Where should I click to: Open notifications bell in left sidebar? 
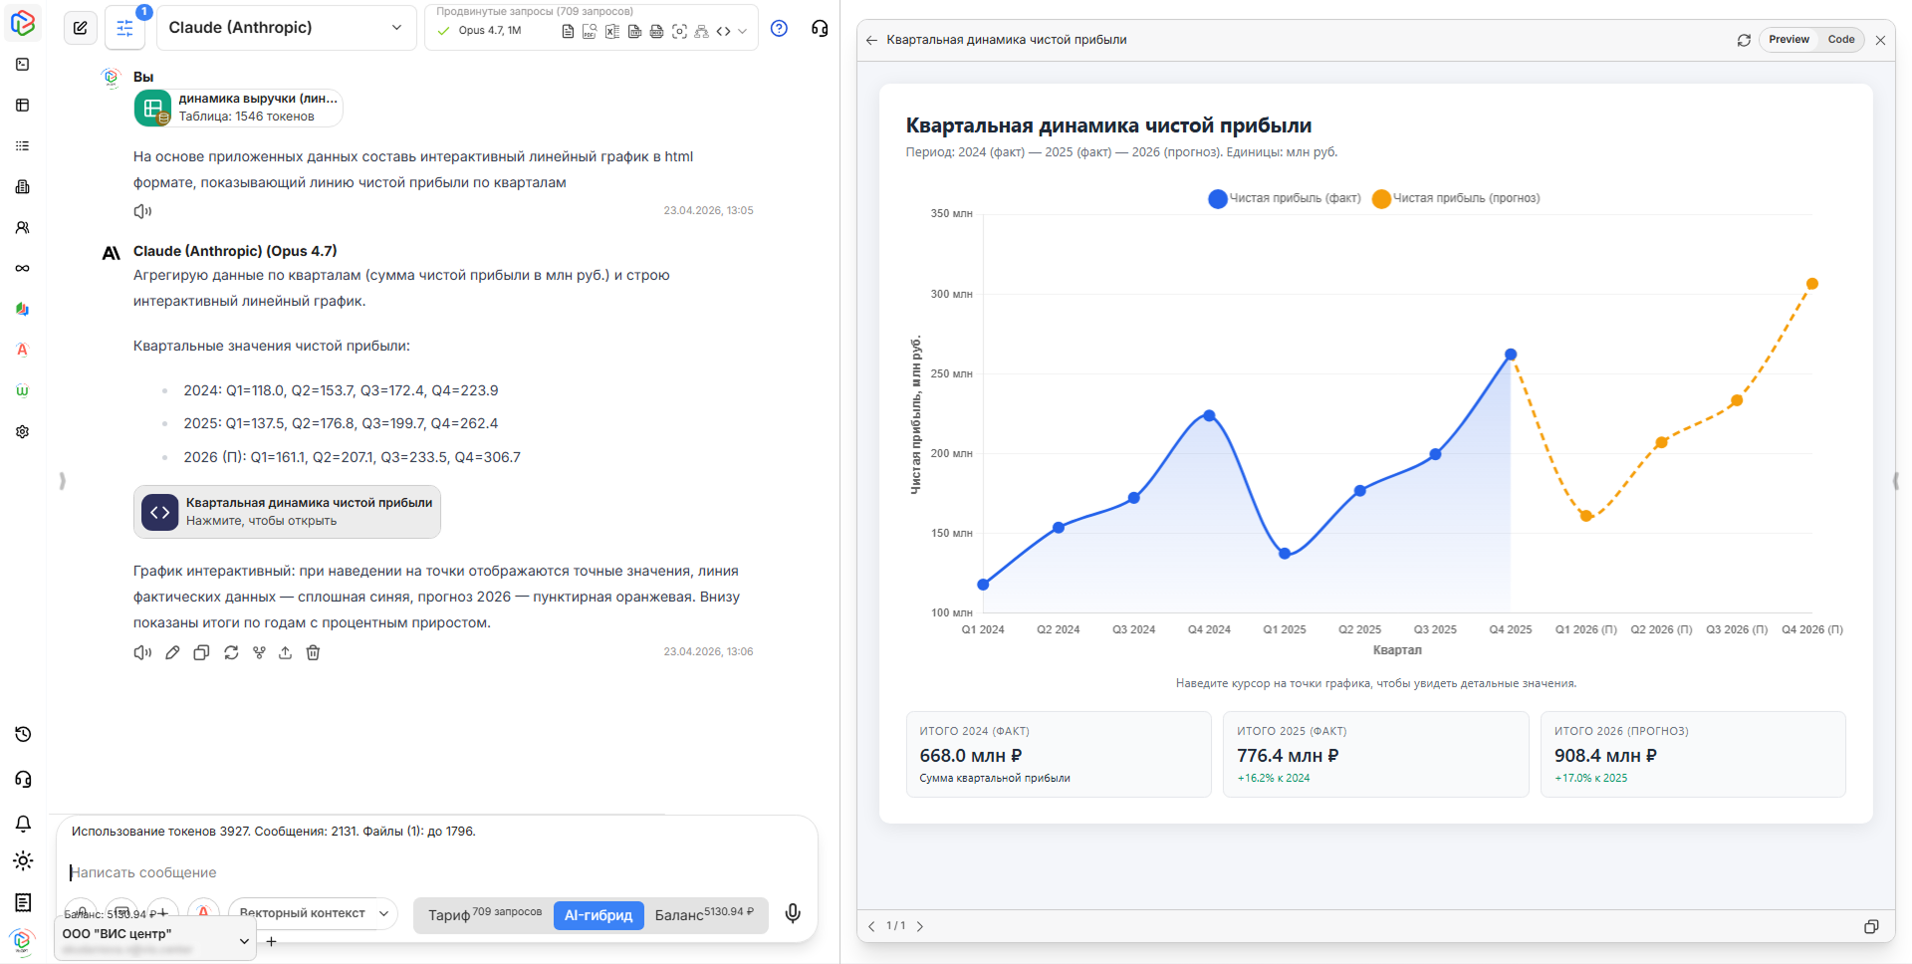[x=23, y=824]
